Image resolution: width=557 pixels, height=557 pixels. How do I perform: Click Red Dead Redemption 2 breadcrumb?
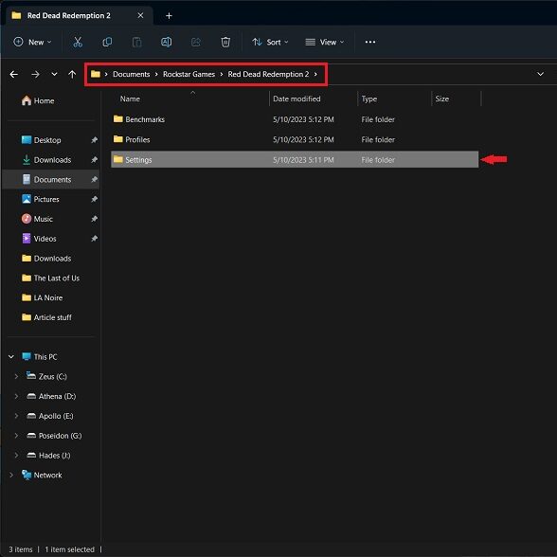click(268, 74)
